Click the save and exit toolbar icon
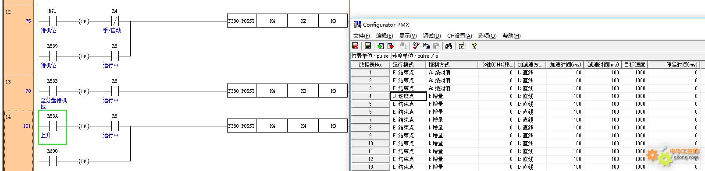705x171 pixels. click(356, 45)
